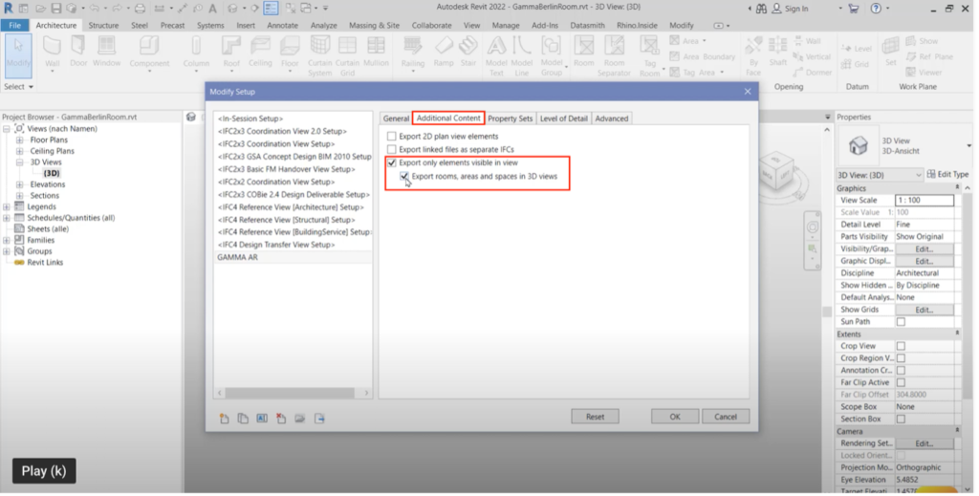Screen dimensions: 979x496
Task: Toggle the Section Box checkbox
Action: click(901, 420)
